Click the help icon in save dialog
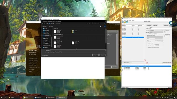The image size is (177, 99). (105, 26)
